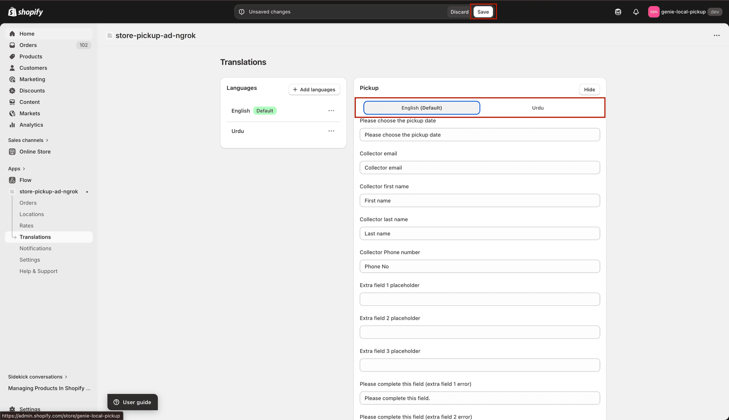Viewport: 729px width, 420px height.
Task: Open Sidekick assistant from the top bar
Action: tap(618, 12)
